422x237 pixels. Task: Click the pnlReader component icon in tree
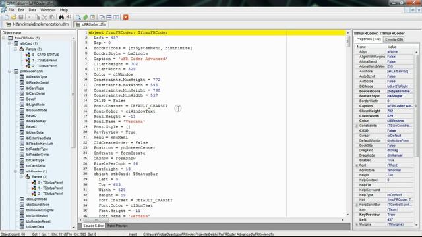[16, 71]
